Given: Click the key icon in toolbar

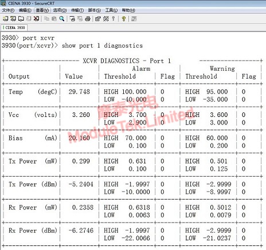Looking at the screenshot, I should [x=114, y=18].
